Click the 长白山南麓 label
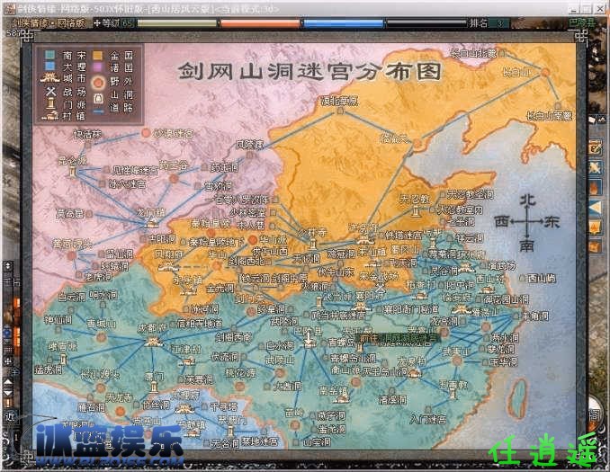Image resolution: width=610 pixels, height=472 pixels. (x=550, y=115)
